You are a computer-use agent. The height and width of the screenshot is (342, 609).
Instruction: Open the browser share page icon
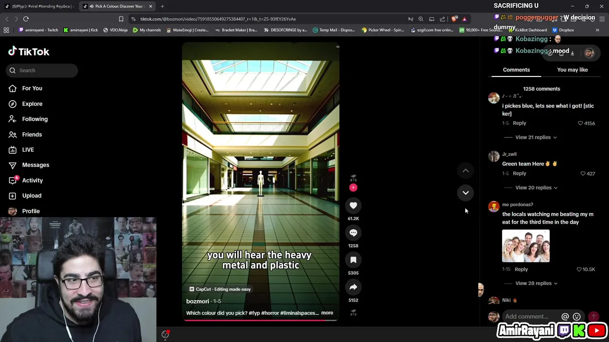click(x=442, y=19)
